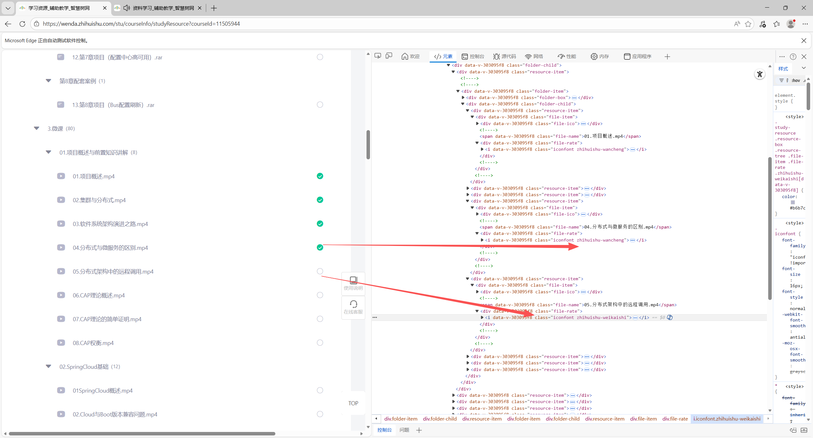
Task: Click the browser refresh icon
Action: (22, 24)
